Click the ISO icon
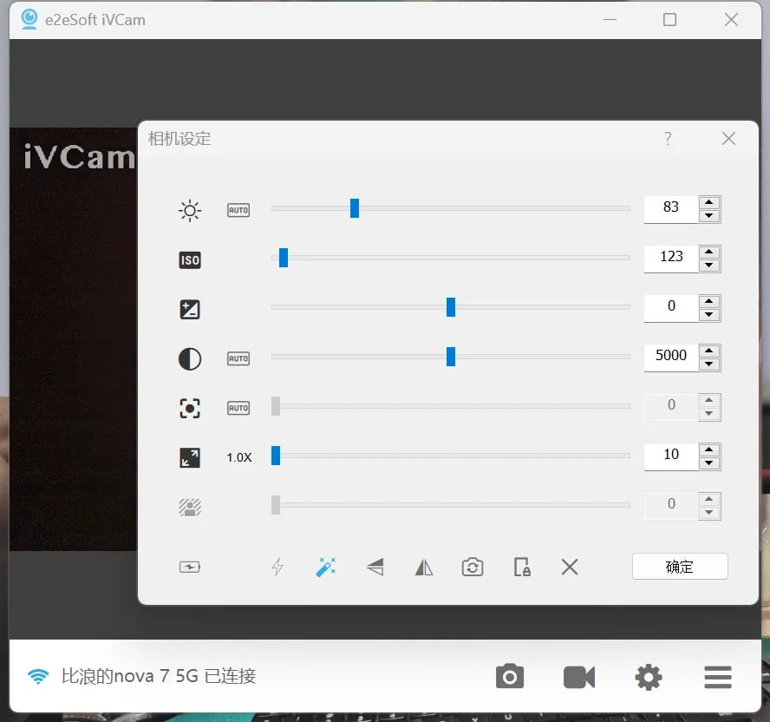This screenshot has width=770, height=722. [190, 260]
